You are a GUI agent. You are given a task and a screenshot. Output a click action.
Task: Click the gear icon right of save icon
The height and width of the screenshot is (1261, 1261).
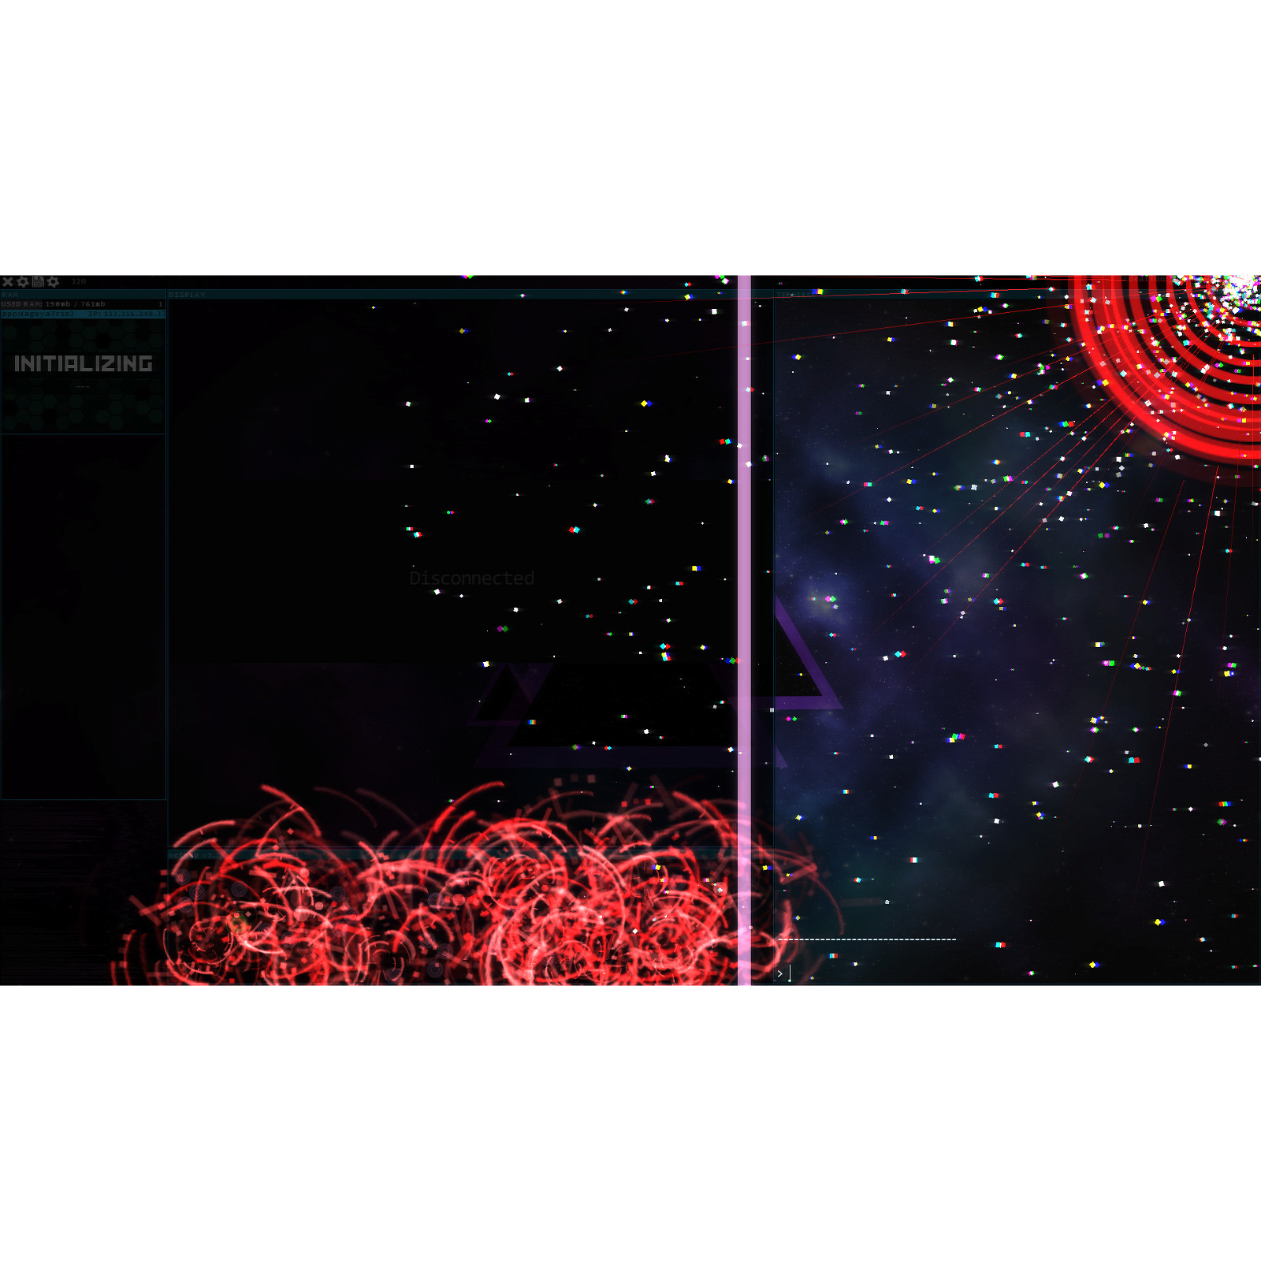pos(53,281)
